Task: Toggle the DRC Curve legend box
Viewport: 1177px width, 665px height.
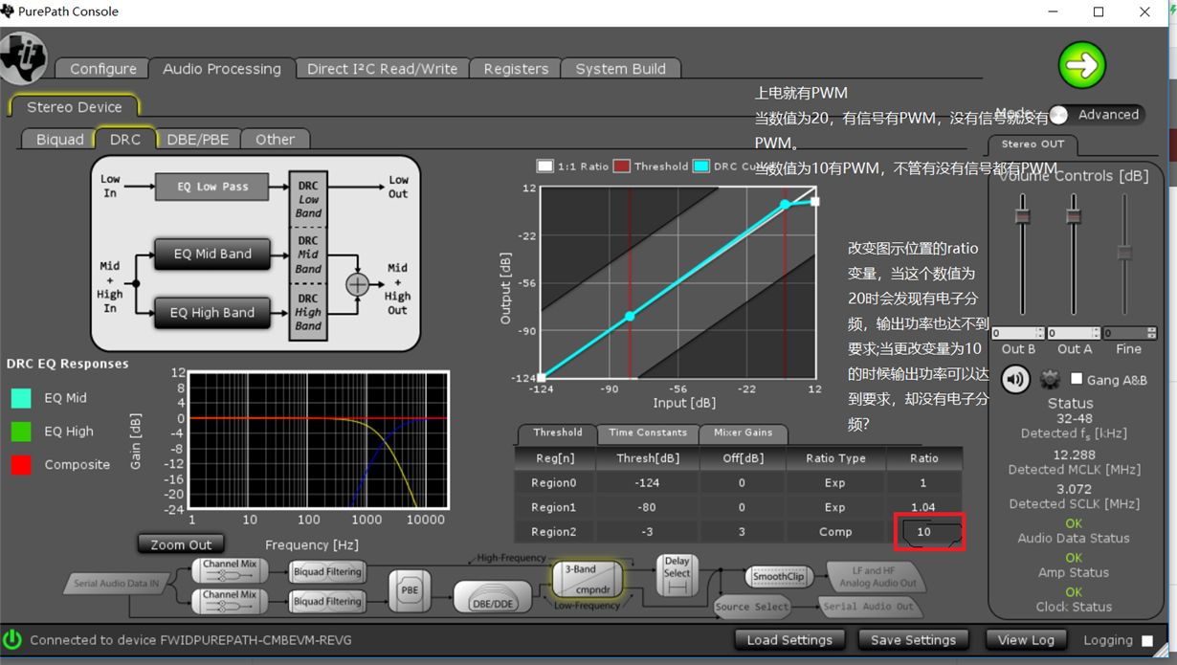Action: 700,166
